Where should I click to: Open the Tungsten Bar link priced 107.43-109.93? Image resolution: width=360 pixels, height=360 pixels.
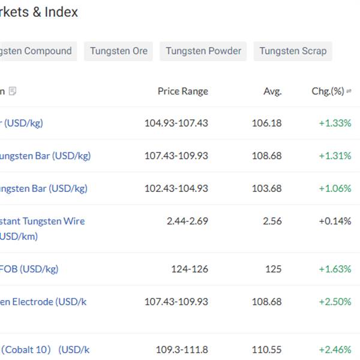pyautogui.click(x=46, y=155)
